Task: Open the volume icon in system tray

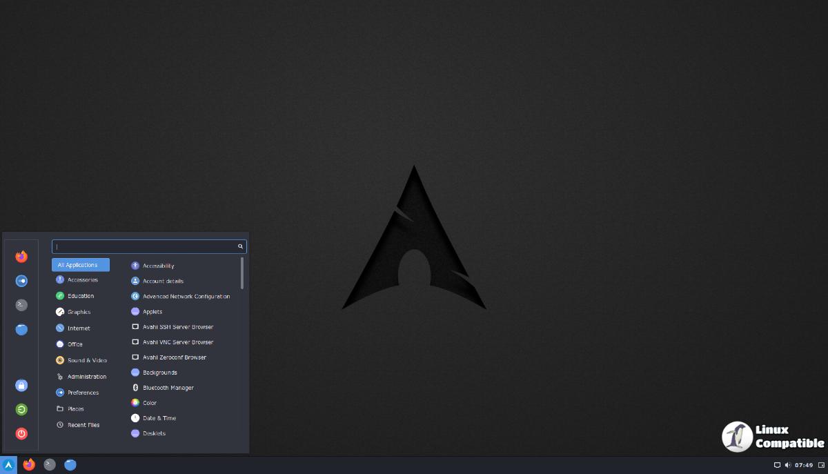Action: pyautogui.click(x=787, y=465)
